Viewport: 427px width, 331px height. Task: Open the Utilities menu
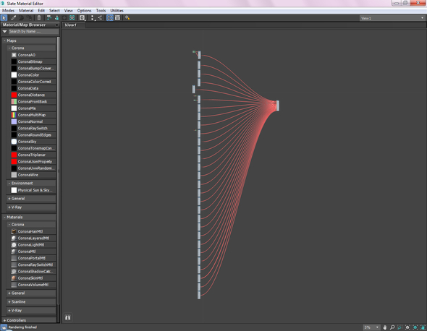click(117, 11)
